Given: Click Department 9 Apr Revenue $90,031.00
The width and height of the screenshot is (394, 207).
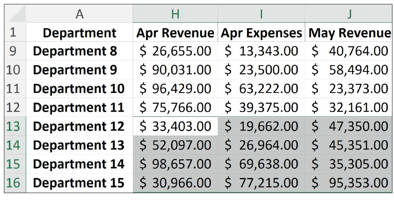Looking at the screenshot, I should click(175, 70).
